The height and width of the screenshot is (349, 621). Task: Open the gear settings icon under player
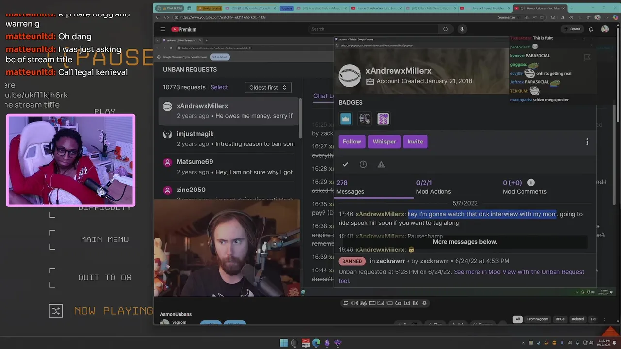click(x=425, y=303)
